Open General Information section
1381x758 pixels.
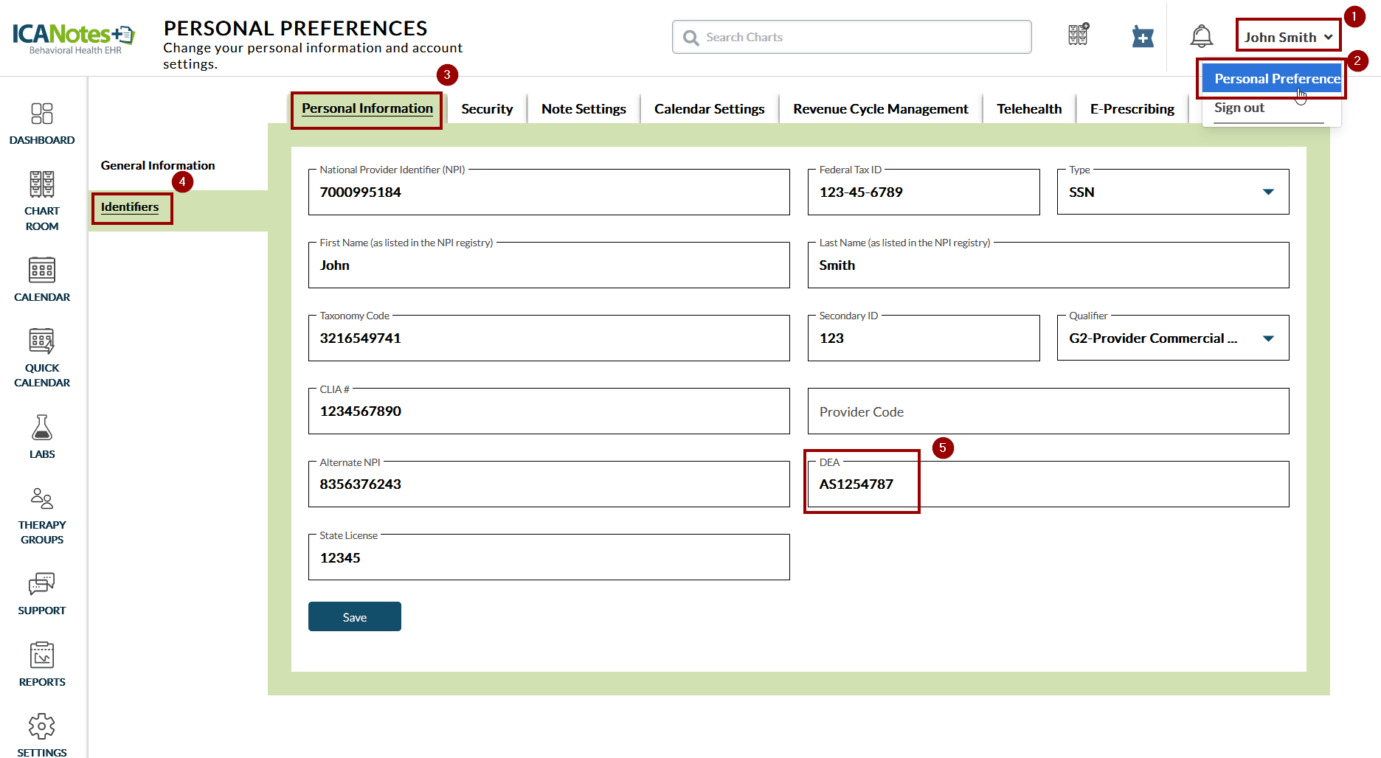[158, 166]
